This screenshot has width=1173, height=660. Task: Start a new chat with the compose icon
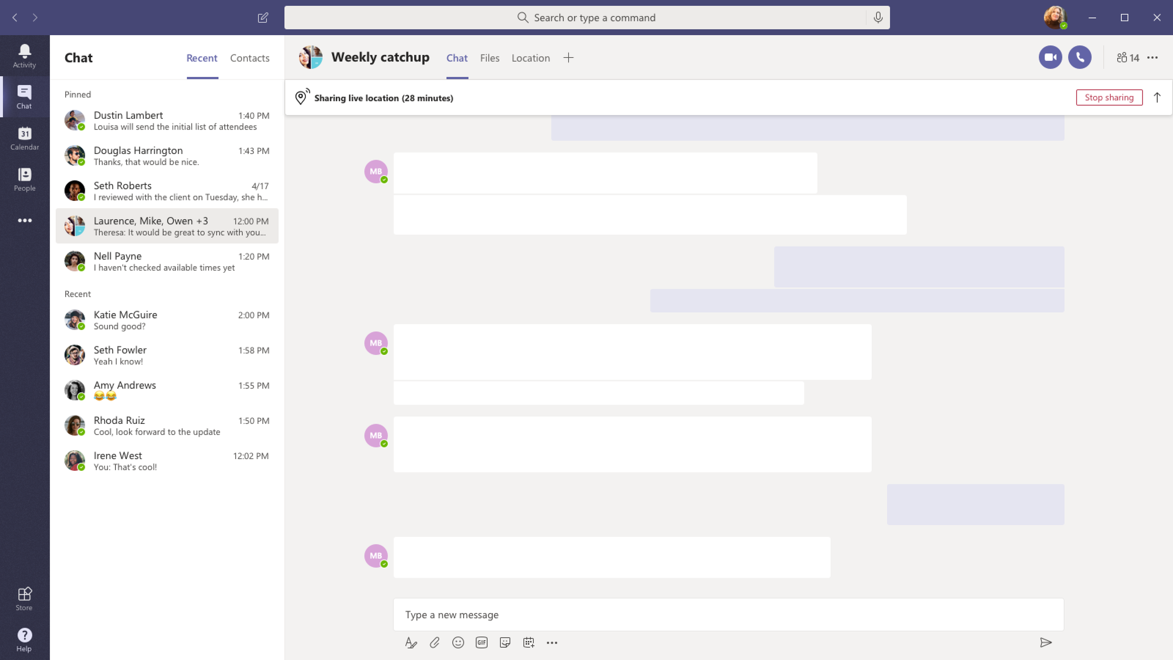pos(263,17)
